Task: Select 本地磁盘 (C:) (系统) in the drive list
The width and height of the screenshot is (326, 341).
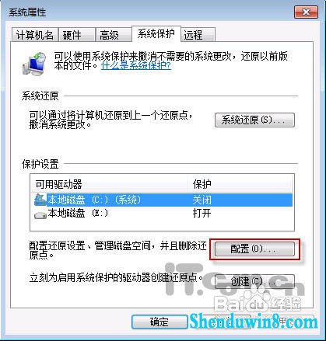Action: point(162,200)
